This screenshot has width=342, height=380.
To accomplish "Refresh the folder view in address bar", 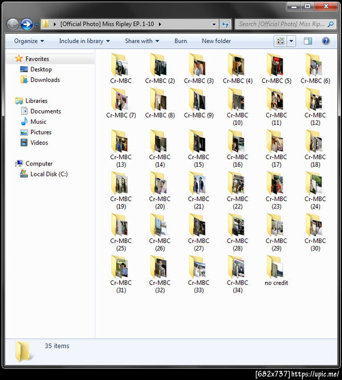I will pos(225,24).
